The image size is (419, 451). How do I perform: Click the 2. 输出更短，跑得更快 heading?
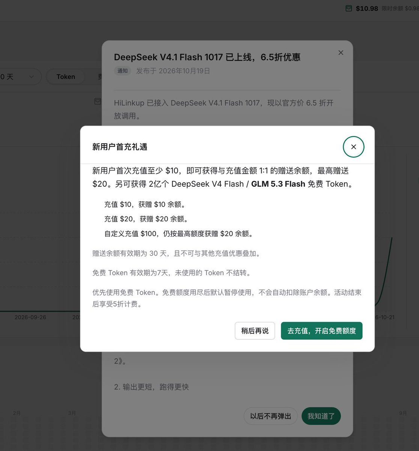coord(151,387)
